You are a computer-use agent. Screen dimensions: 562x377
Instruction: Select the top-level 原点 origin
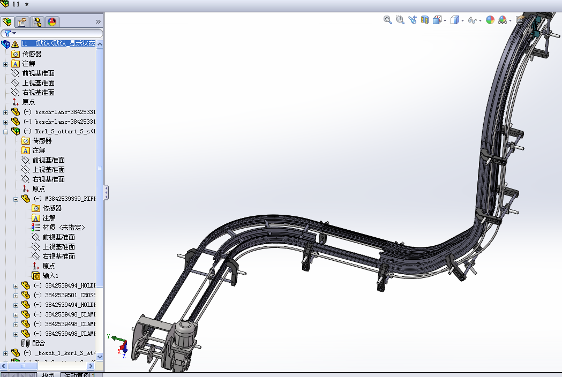coord(28,102)
